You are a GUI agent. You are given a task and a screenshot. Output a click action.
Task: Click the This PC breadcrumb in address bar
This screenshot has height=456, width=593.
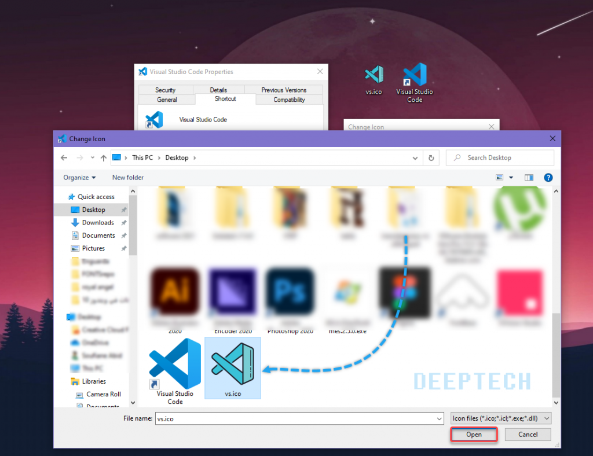click(142, 157)
